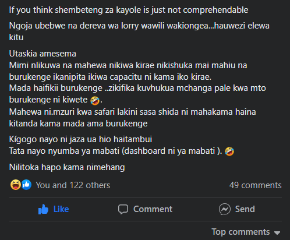Click the Messenger Send icon

tap(225, 209)
